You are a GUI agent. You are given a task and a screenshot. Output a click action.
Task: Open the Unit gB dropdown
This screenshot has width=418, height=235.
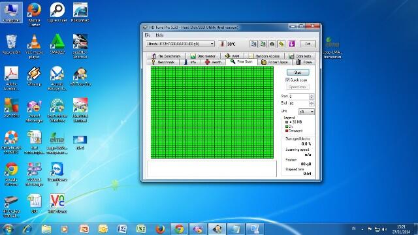(306, 112)
